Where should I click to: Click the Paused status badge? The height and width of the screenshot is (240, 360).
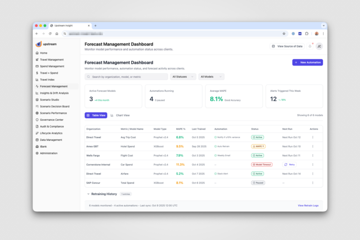(x=258, y=183)
